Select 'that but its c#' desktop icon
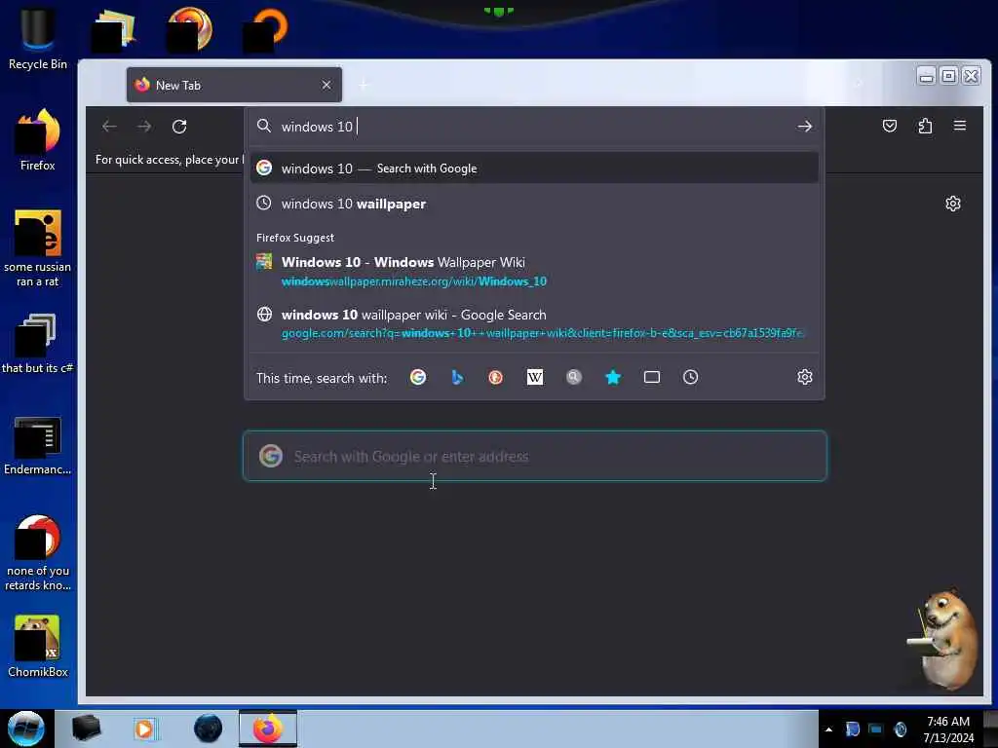The width and height of the screenshot is (998, 748). pyautogui.click(x=38, y=344)
